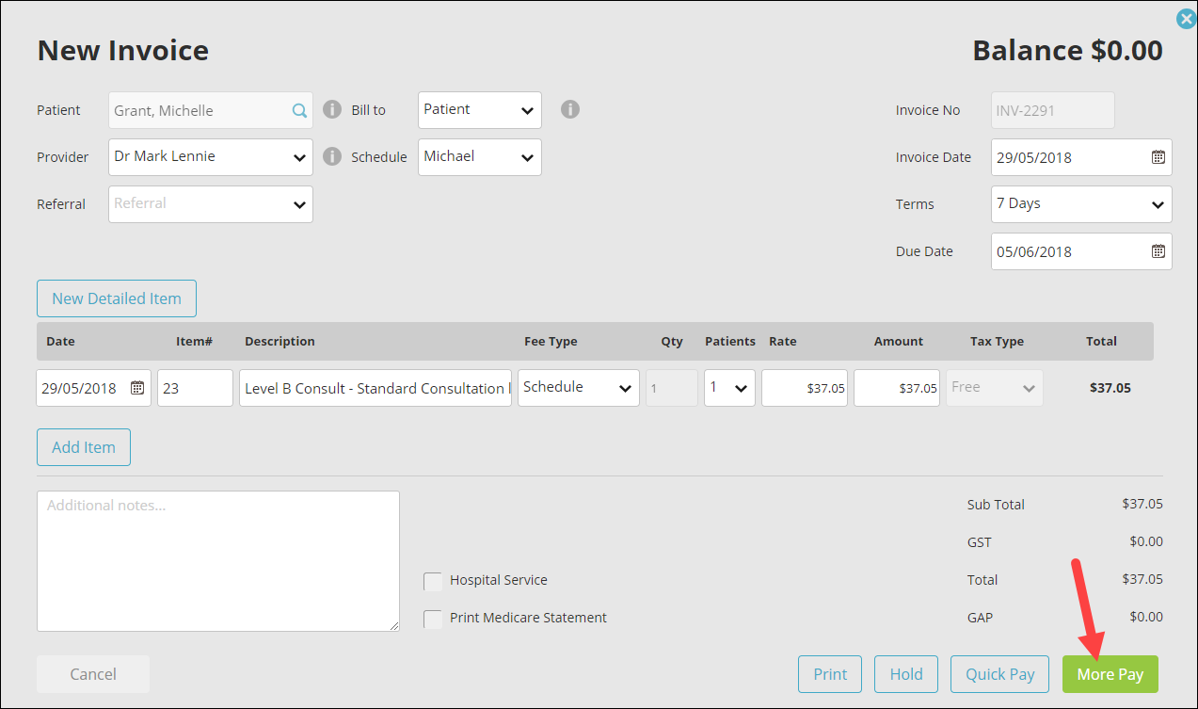Click the Invoice No field INV-2291

coord(1053,110)
